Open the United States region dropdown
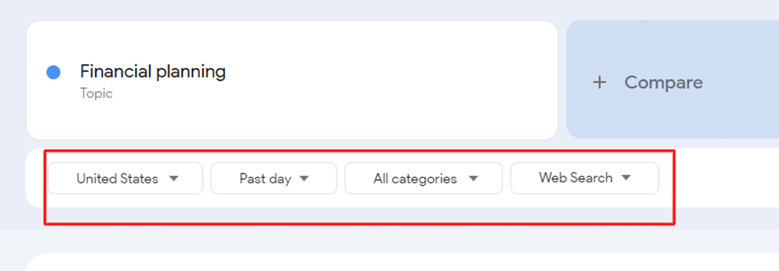 pyautogui.click(x=125, y=178)
